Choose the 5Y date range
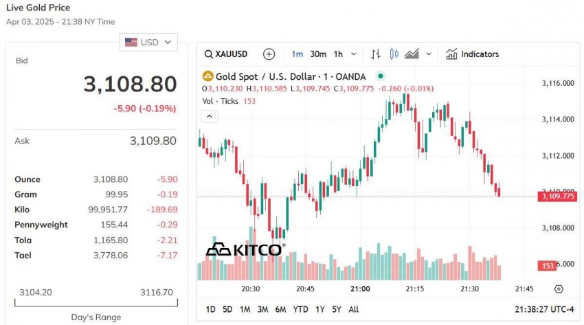Screen dimensions: 584x325 tap(336, 309)
